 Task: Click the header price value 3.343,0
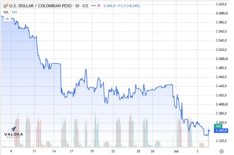pyautogui.click(x=109, y=6)
